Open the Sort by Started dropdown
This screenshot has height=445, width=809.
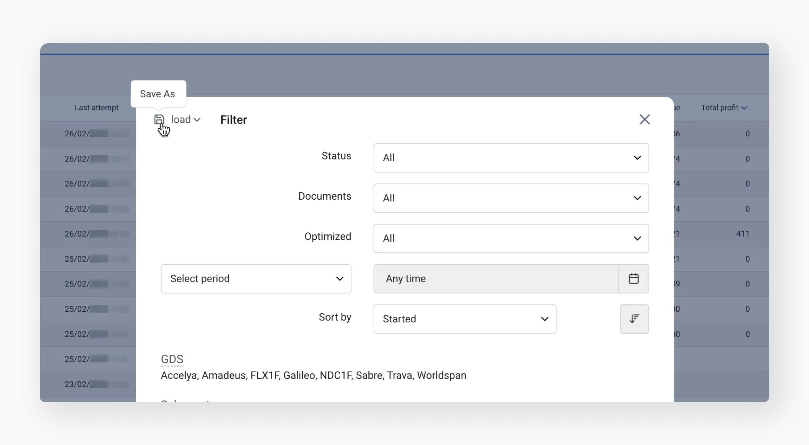pyautogui.click(x=464, y=319)
